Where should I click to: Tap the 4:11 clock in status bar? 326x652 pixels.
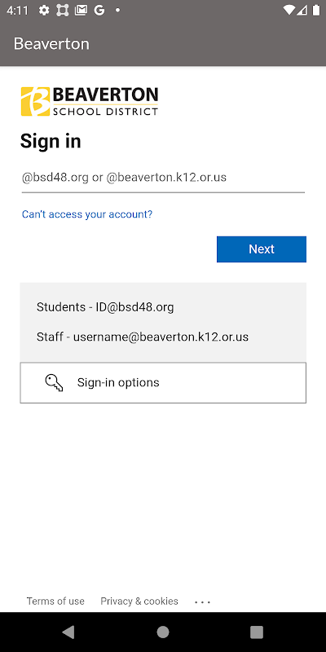coord(17,11)
